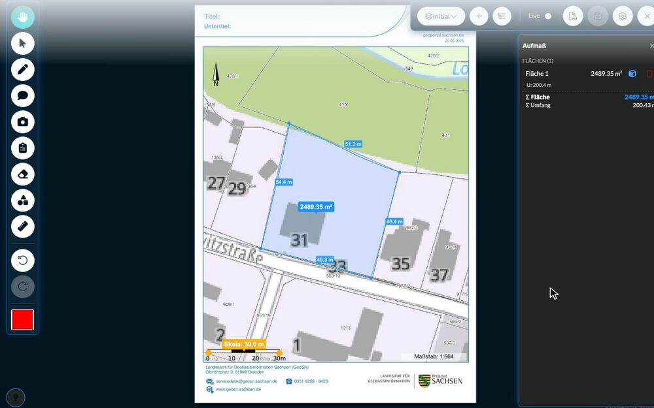This screenshot has width=654, height=408.
Task: Click the camera snapshot tool
Action: [x=22, y=122]
